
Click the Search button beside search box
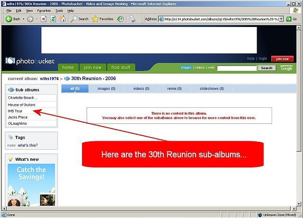[267, 68]
